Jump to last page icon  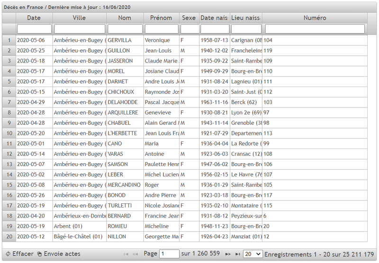coord(238,254)
